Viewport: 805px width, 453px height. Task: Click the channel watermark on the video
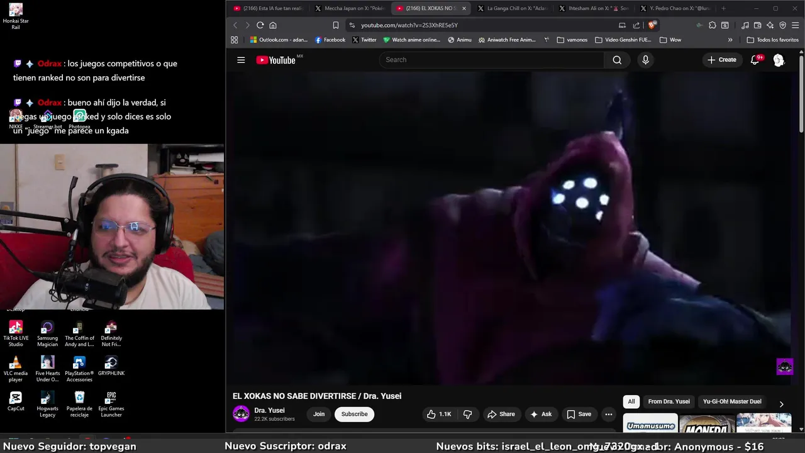pyautogui.click(x=785, y=366)
